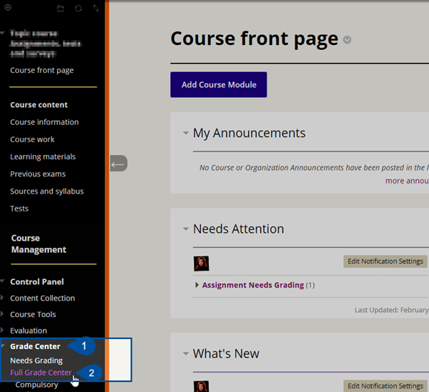429x392 pixels.
Task: Open Needs Grading under Grade Center
Action: click(x=36, y=361)
